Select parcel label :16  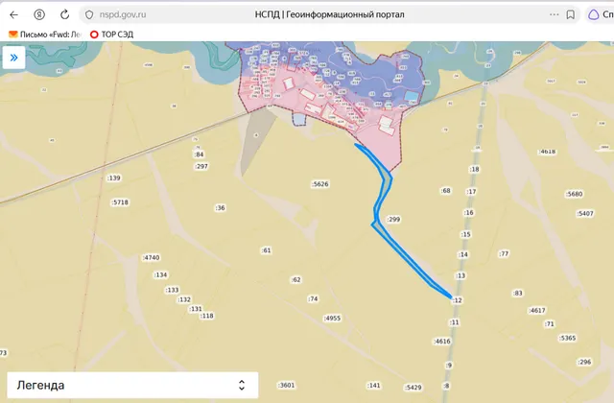[469, 213]
